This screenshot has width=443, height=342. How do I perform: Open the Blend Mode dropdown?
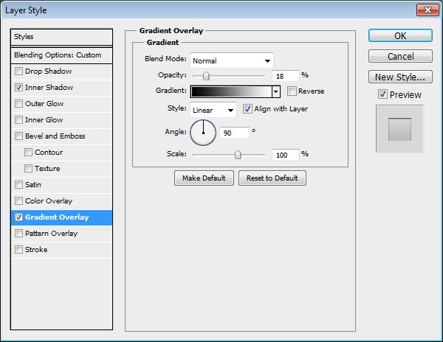click(x=232, y=60)
